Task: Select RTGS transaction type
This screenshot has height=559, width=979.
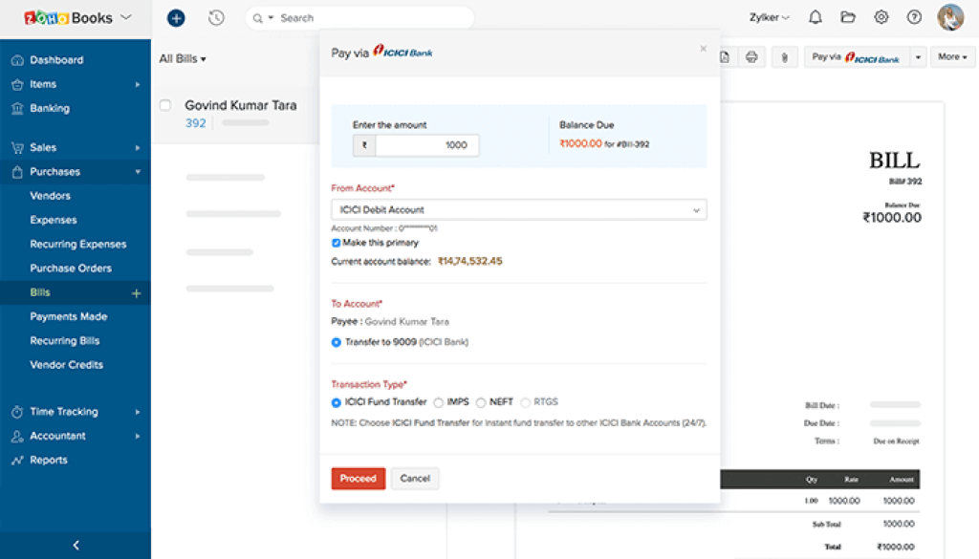Action: [525, 402]
